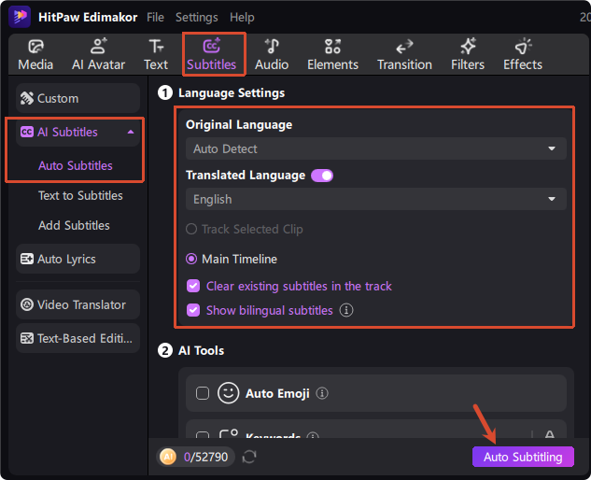This screenshot has height=480, width=591.
Task: Click the Original Language dropdown arrow
Action: pyautogui.click(x=552, y=148)
